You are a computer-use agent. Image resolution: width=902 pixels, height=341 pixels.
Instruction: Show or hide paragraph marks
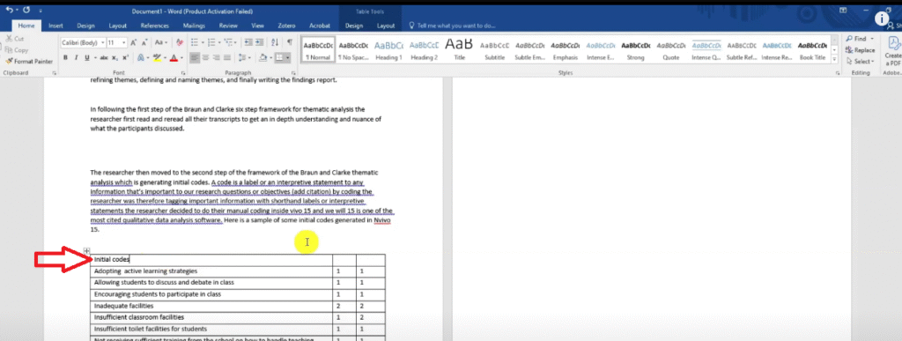coord(289,42)
